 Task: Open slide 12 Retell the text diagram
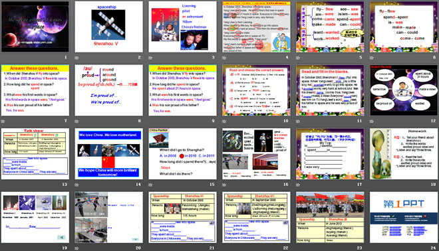(404, 90)
